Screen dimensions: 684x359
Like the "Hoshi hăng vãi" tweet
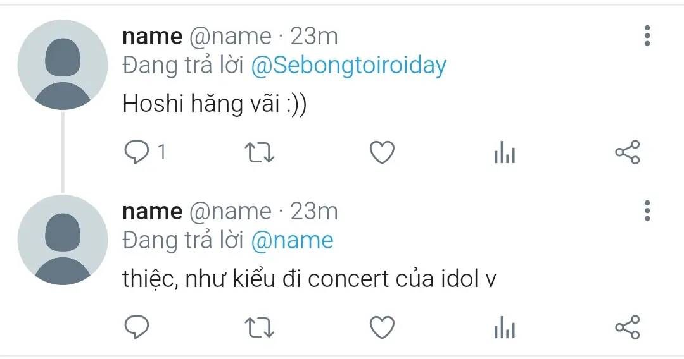point(382,153)
